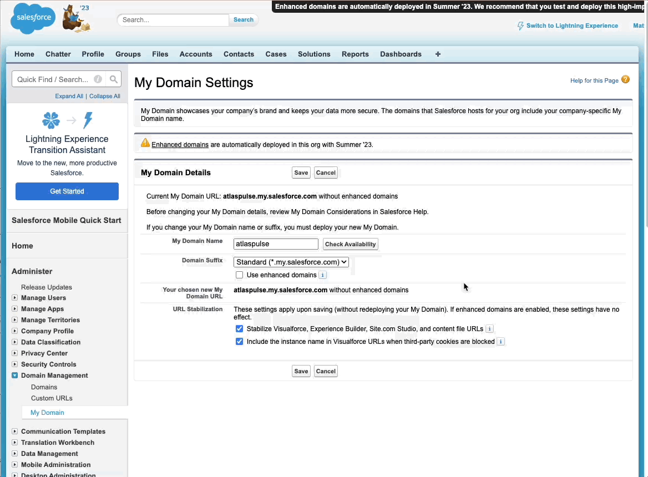Click the info icon beside Stabilize Visualforce URLs
This screenshot has height=477, width=648.
coord(489,329)
